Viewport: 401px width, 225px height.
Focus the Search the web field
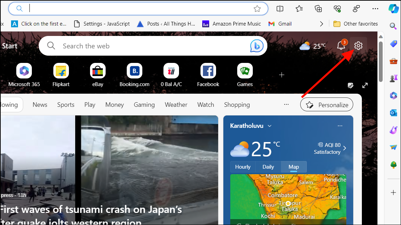153,46
